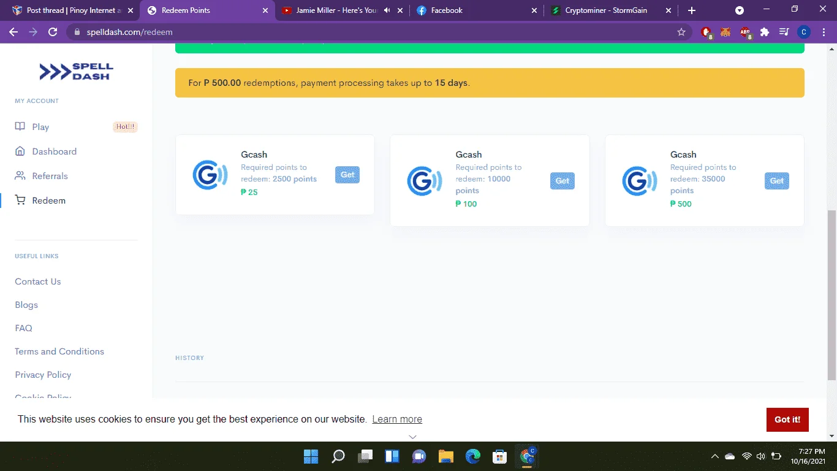This screenshot has width=837, height=471.
Task: Open the OneDrive cloud tray icon
Action: pos(730,456)
